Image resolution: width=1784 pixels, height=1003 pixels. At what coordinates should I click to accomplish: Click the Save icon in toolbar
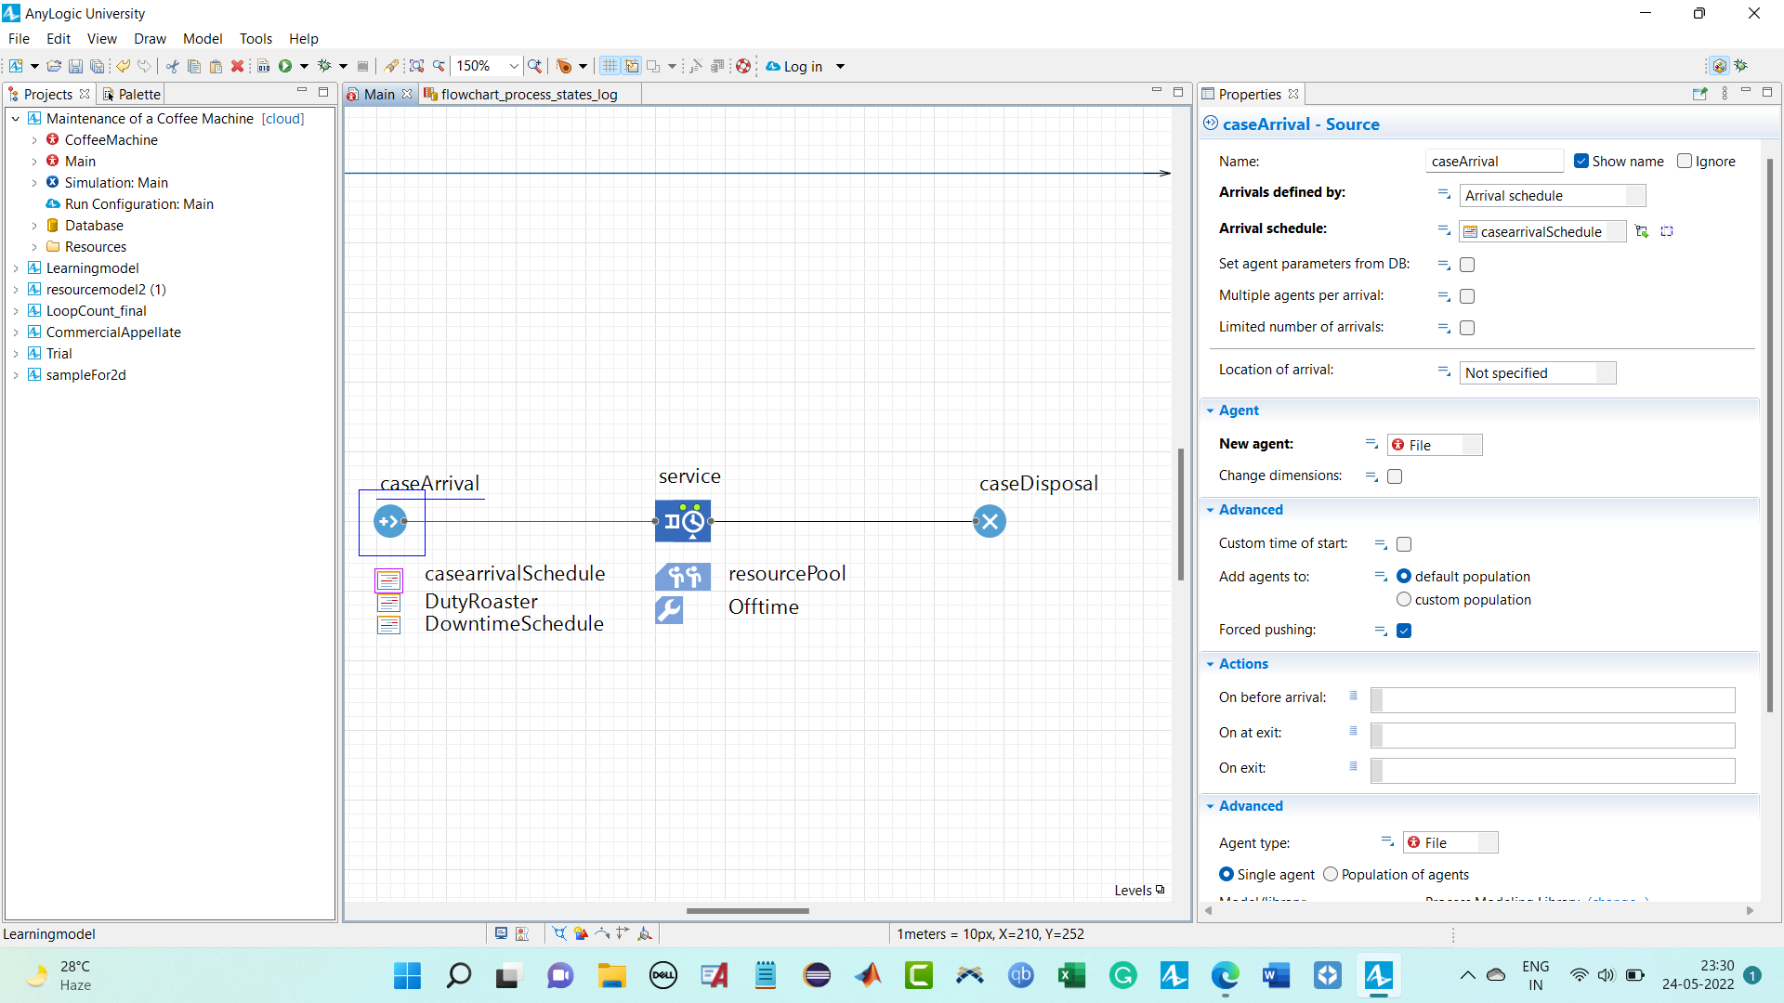76,66
